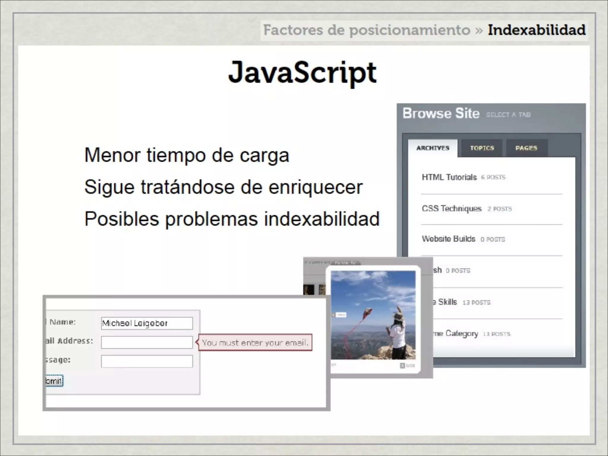This screenshot has height=456, width=608.
Task: Open the Archives tab
Action: (433, 148)
